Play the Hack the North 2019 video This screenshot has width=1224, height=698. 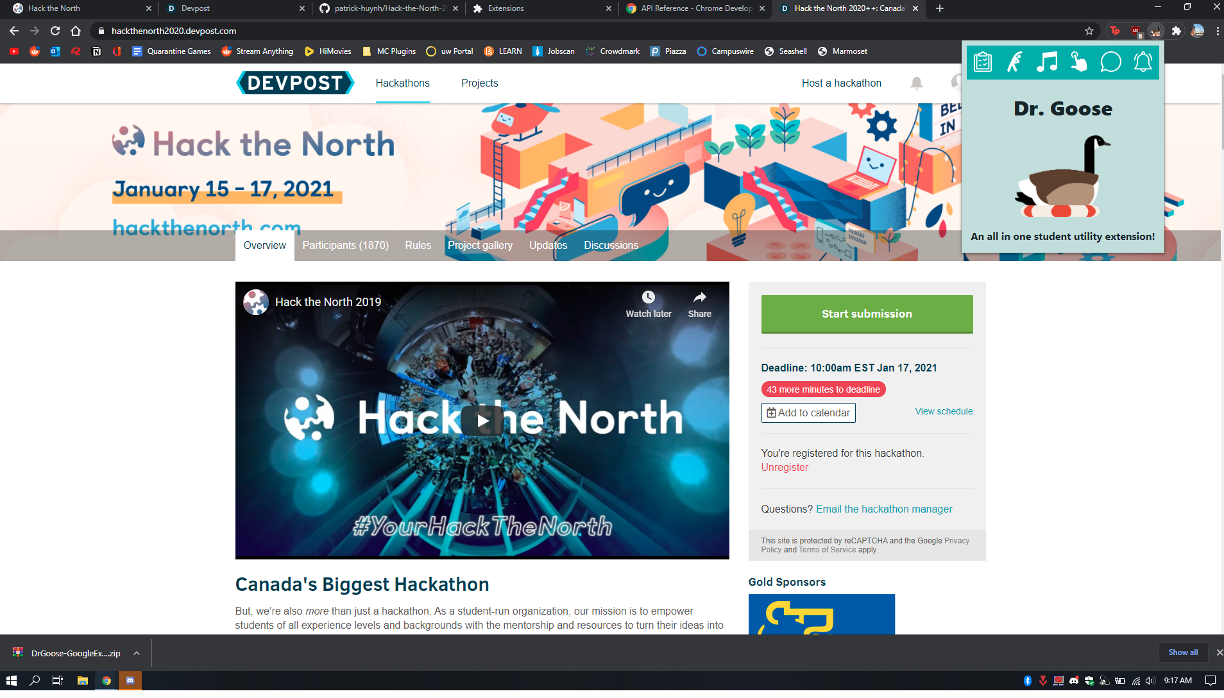(482, 420)
